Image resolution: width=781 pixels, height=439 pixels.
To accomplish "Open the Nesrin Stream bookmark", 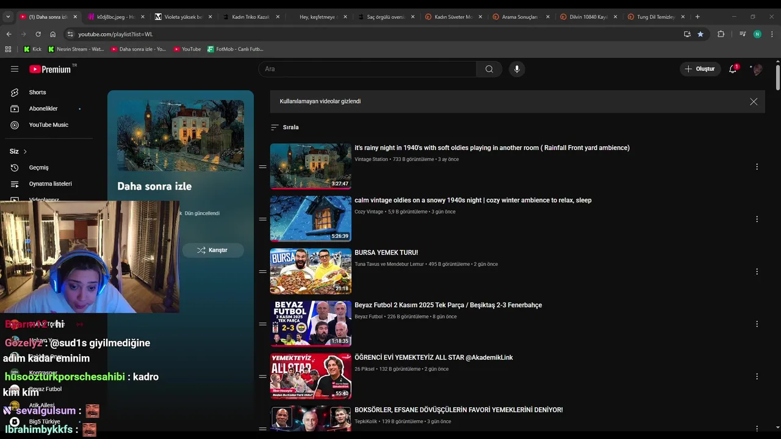I will tap(76, 49).
